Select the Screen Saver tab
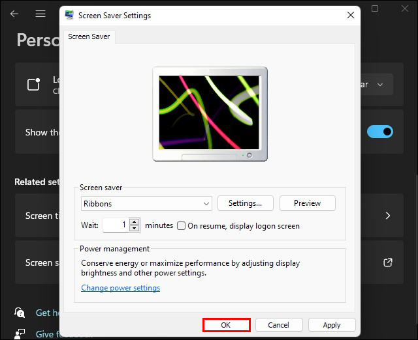 tap(89, 36)
